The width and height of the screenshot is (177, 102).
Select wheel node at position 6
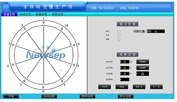[43, 84]
